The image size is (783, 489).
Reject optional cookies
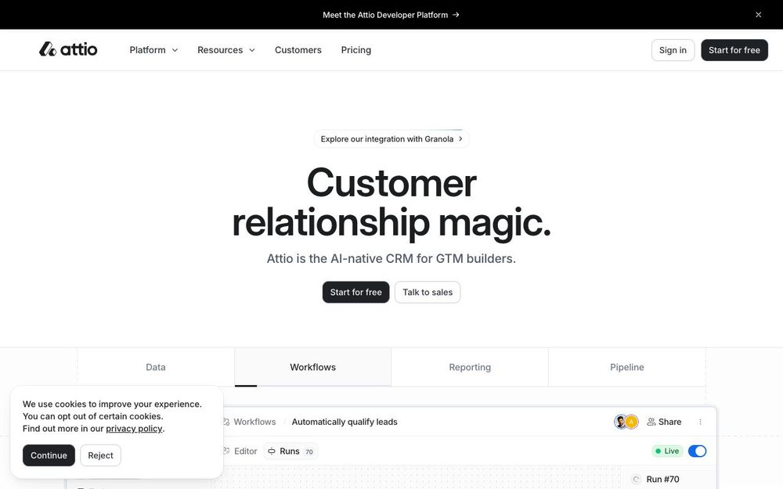[100, 455]
